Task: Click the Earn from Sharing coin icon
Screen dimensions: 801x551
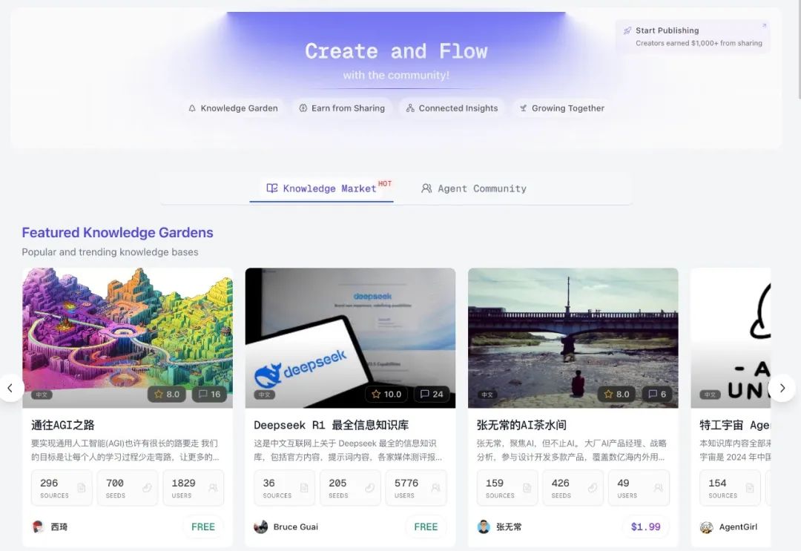Action: click(303, 108)
